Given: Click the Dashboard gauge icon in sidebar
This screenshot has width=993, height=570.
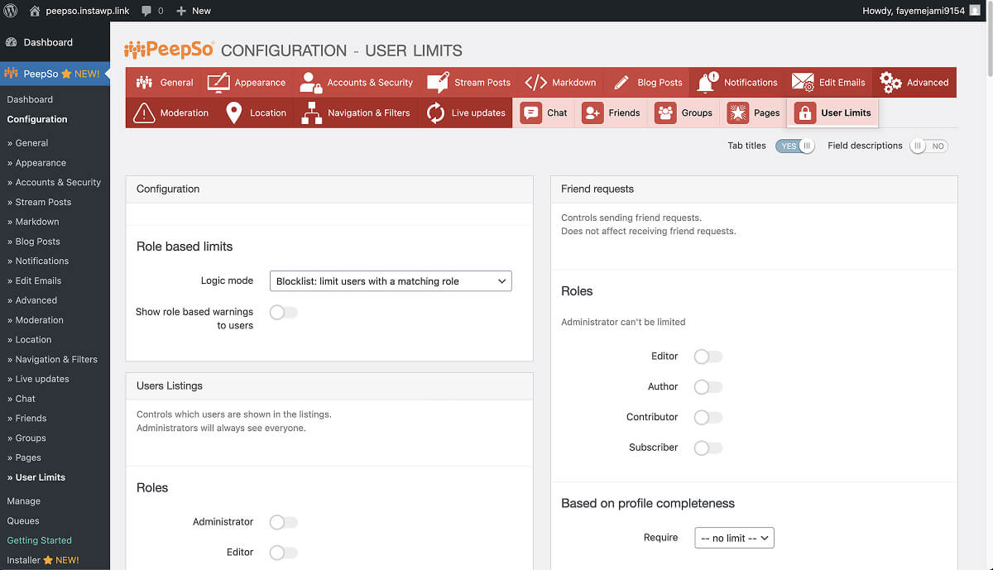Looking at the screenshot, I should (11, 42).
